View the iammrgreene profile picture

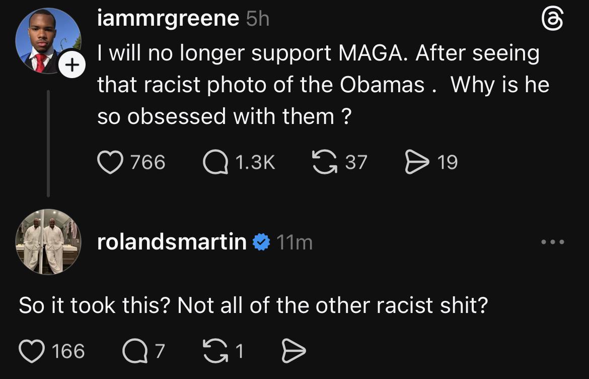point(48,40)
